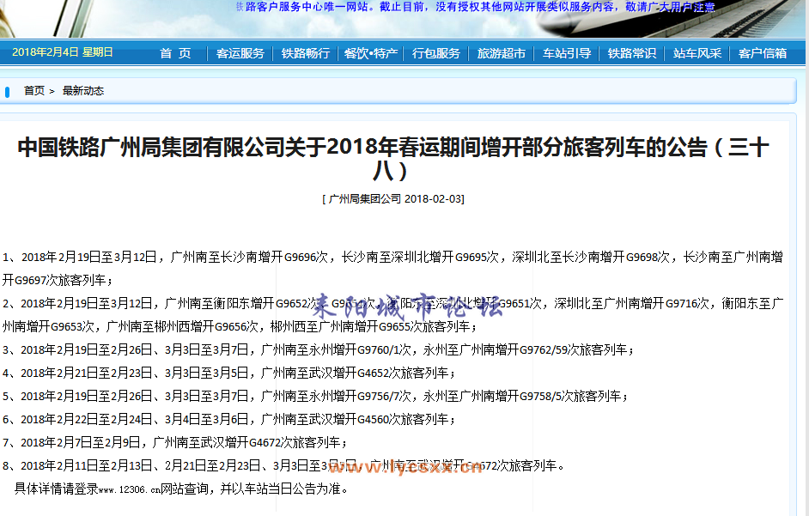
Task: Click text 深圳北至广州南增开G9716次
Action: tap(631, 303)
